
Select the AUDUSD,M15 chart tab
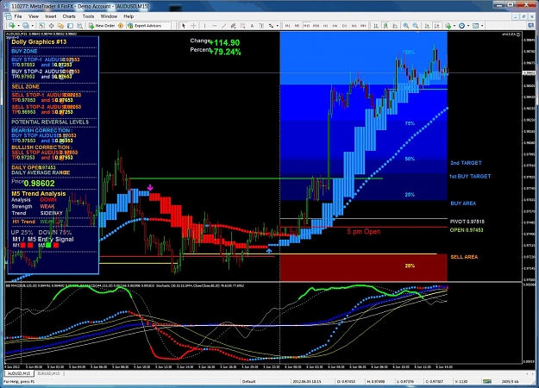pos(19,373)
